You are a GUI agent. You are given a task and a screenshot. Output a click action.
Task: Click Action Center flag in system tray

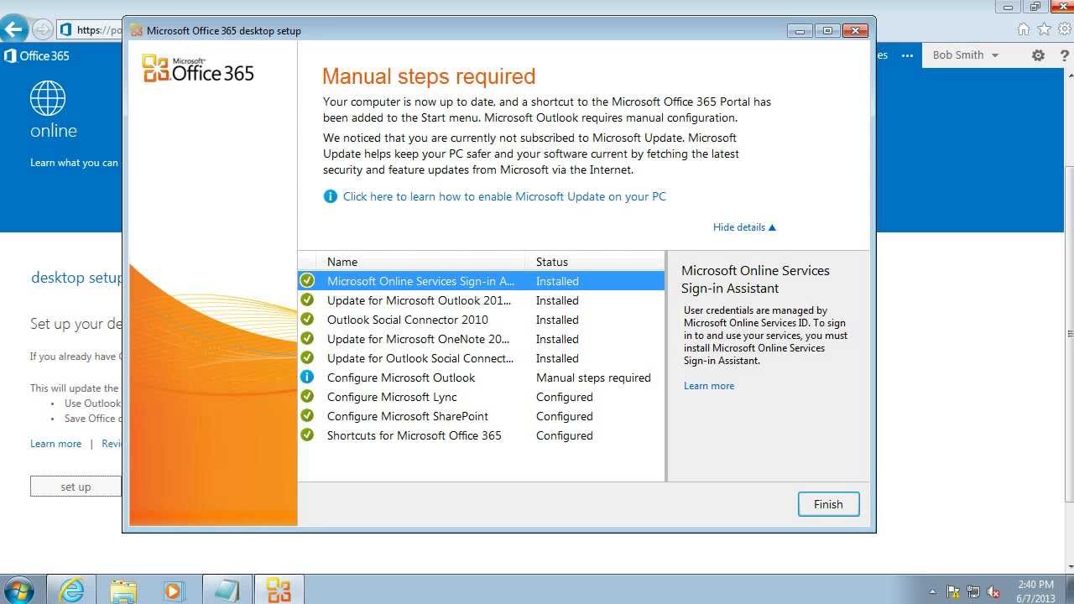(953, 591)
